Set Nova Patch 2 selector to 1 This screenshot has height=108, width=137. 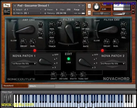95,59
